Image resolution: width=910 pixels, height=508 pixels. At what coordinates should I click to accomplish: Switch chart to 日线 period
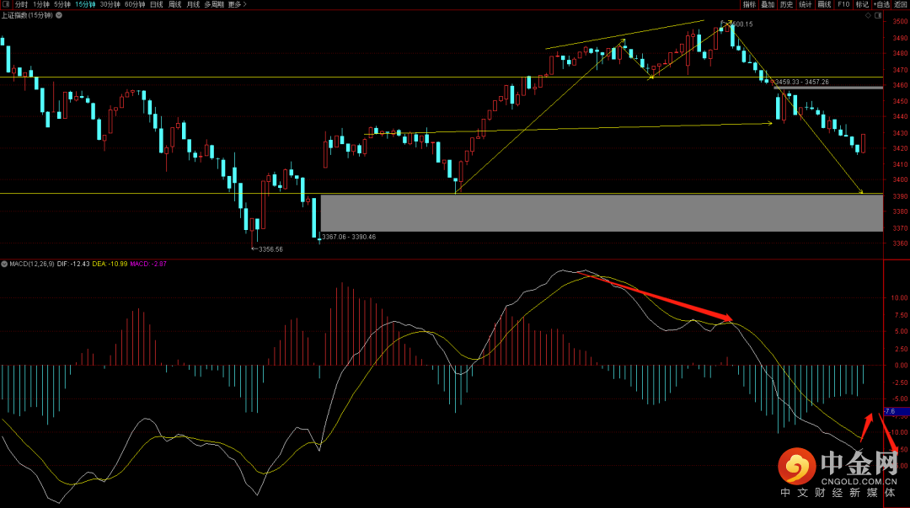(156, 4)
